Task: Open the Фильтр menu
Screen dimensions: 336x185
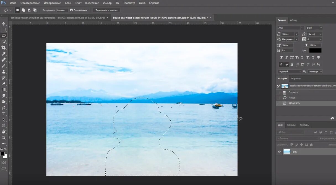Action: pyautogui.click(x=107, y=3)
